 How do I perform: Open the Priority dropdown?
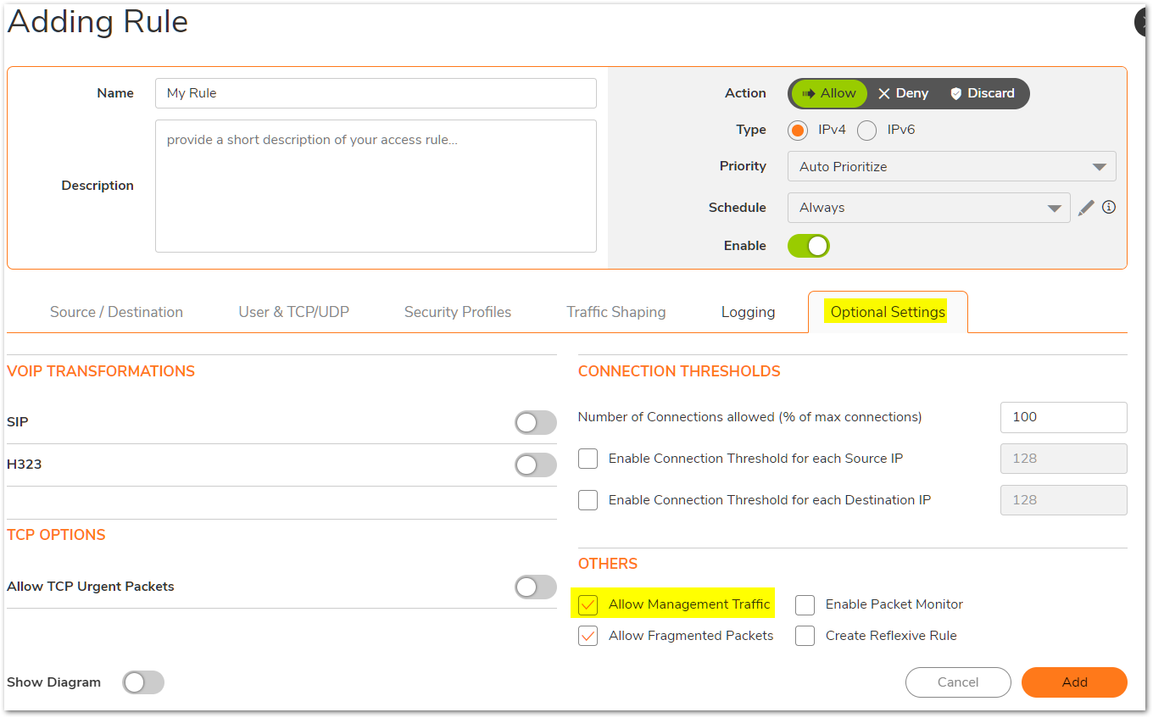tap(951, 167)
